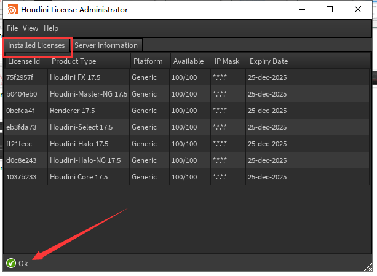Sort by the Expiry Date column header
This screenshot has height=276, width=377.
pyautogui.click(x=268, y=61)
